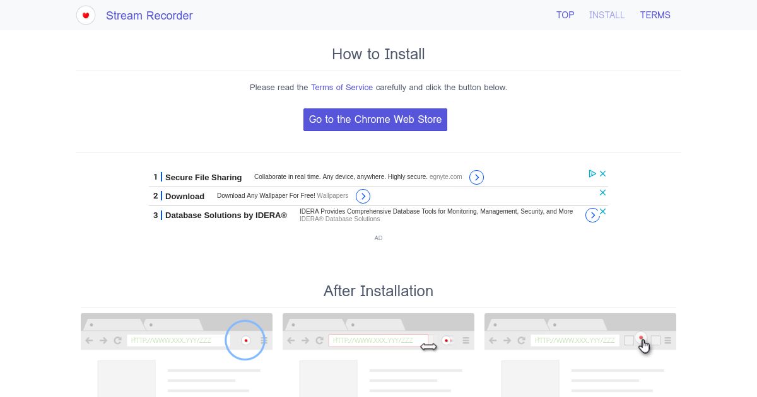The image size is (757, 397).
Task: Select the INSTALL nav item
Action: pos(607,15)
